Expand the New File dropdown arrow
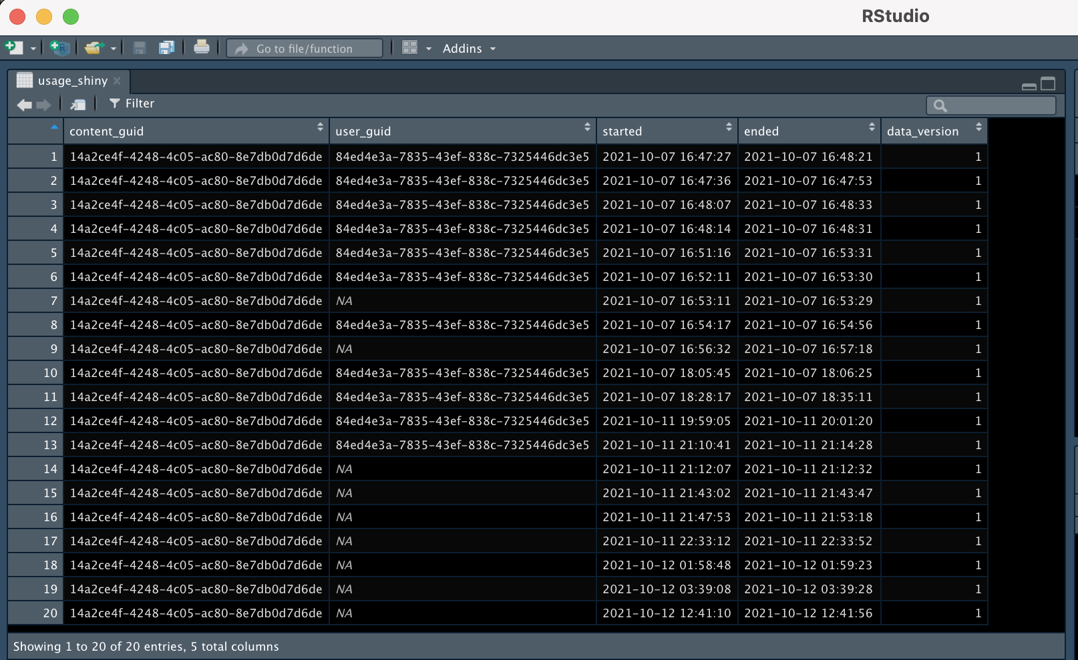This screenshot has width=1078, height=660. point(33,49)
